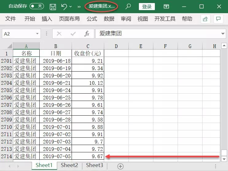The image size is (228, 171).
Task: Switch to the 插入 ribbon tab
Action: click(x=47, y=19)
